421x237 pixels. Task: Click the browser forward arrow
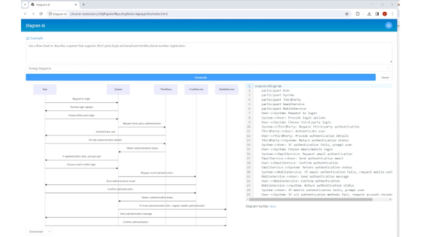[33, 14]
